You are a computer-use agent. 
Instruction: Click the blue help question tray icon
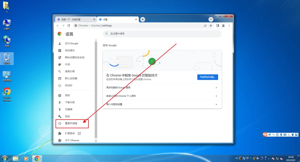point(262,158)
